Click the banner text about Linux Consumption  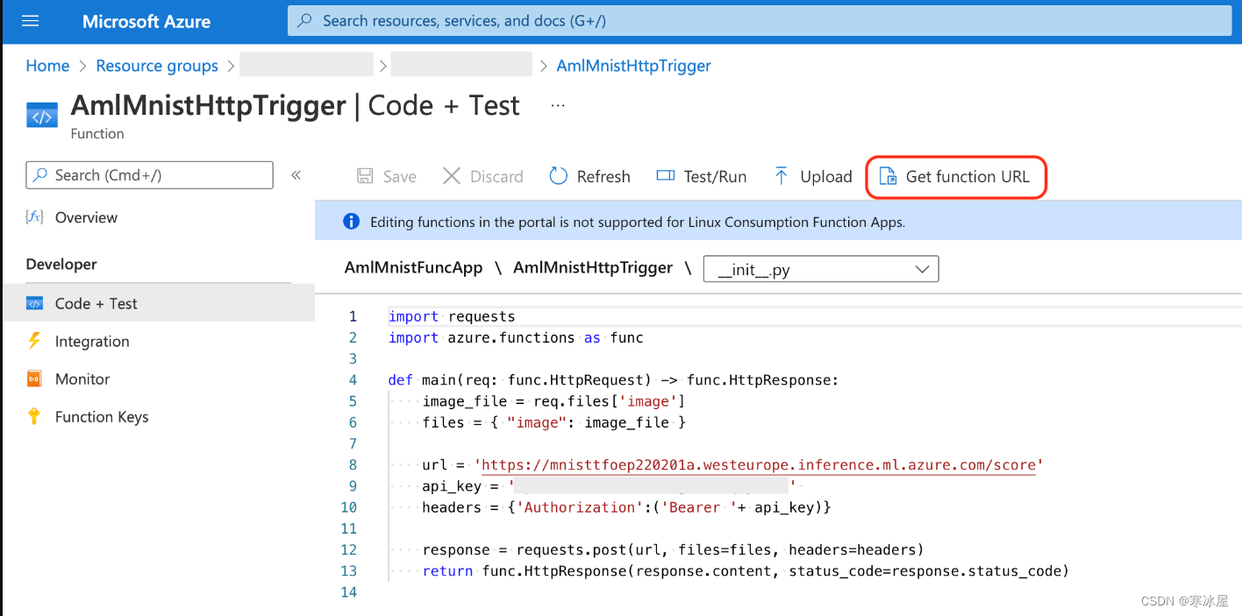[x=638, y=223]
